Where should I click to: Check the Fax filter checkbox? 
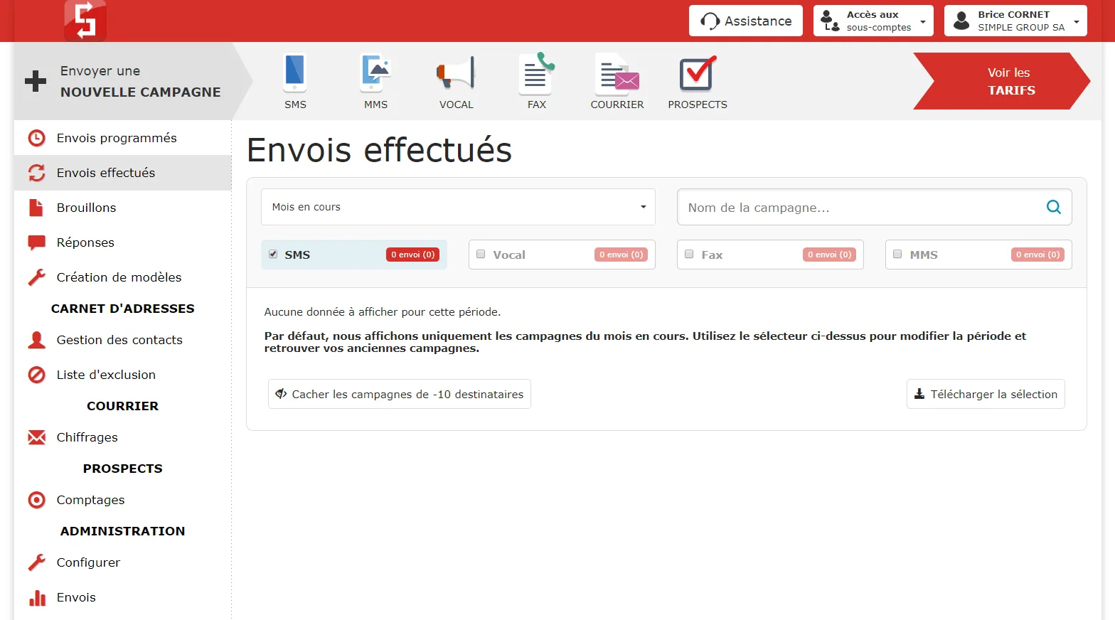[689, 254]
